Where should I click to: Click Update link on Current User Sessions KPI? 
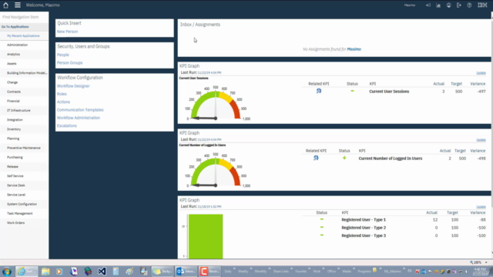coord(481,73)
